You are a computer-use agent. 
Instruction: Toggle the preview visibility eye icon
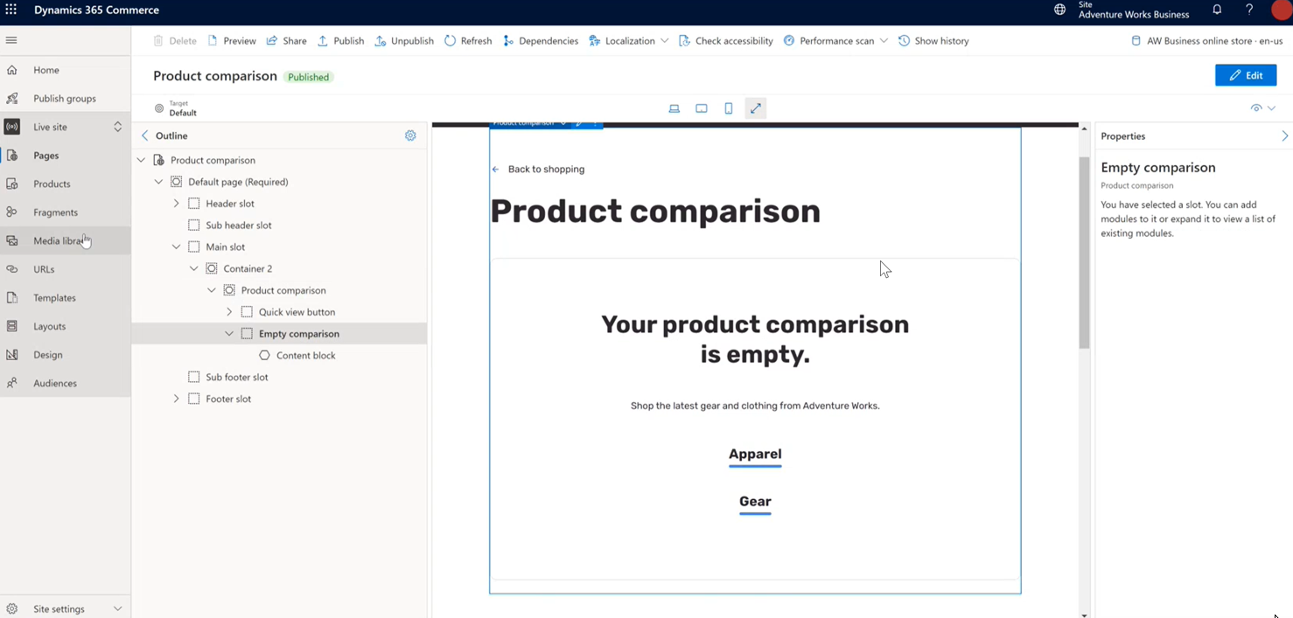click(1256, 108)
